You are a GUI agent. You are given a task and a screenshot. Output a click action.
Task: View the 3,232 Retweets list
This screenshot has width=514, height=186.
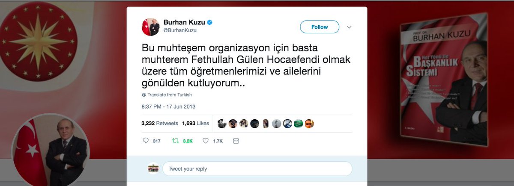click(159, 123)
